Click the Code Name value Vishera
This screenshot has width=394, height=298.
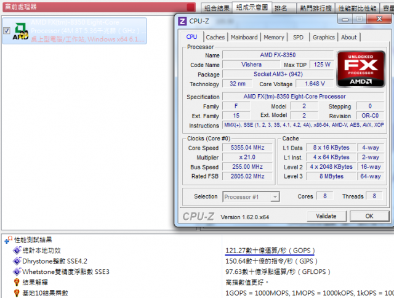point(252,65)
